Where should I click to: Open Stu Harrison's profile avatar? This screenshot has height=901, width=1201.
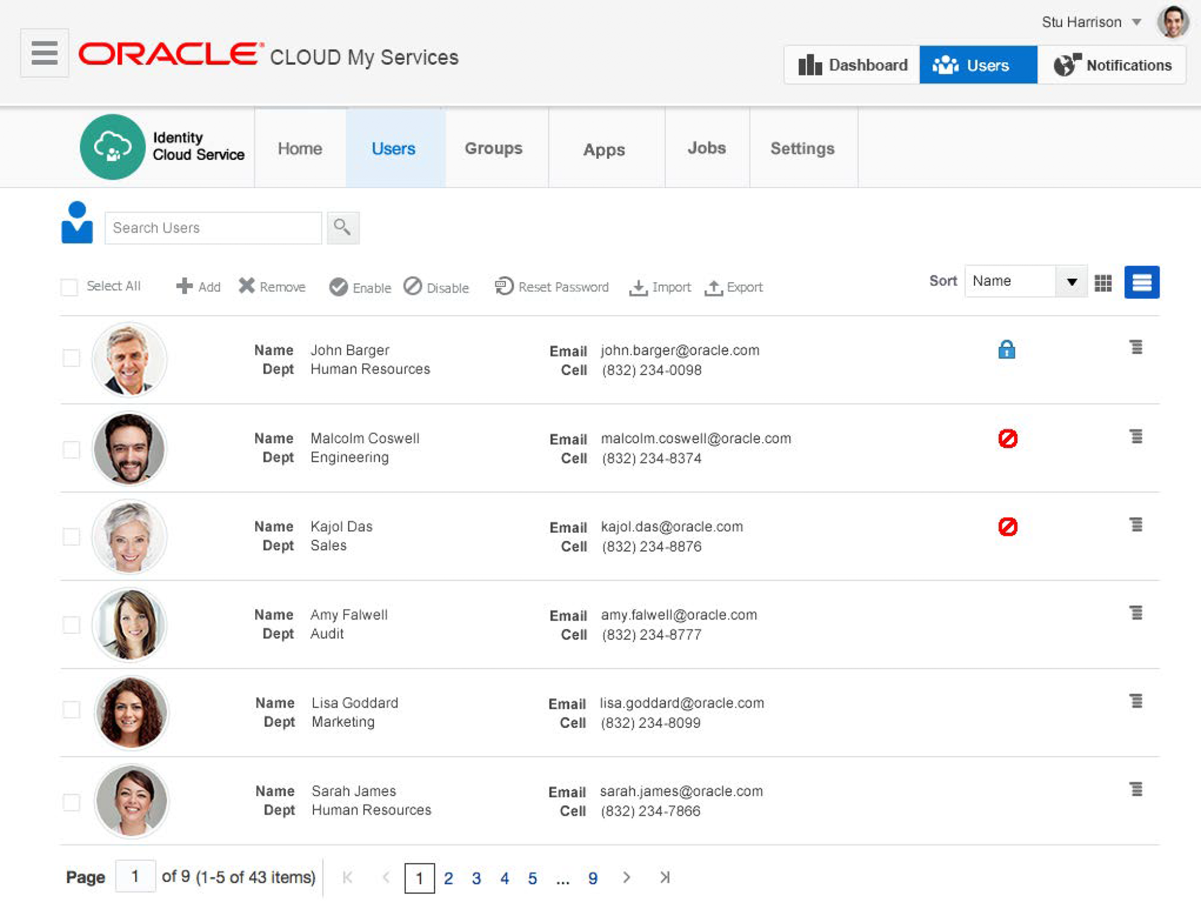1172,22
